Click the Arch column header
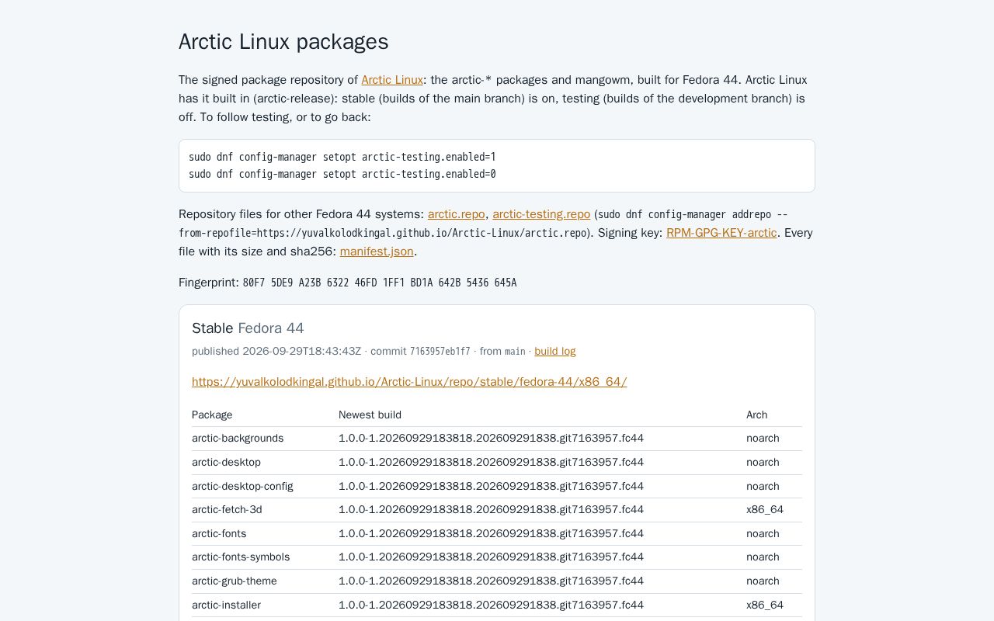The image size is (994, 621). click(757, 415)
